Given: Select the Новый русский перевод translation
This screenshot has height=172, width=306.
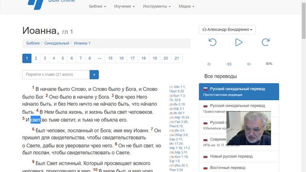Looking at the screenshot, I should click(x=239, y=156).
